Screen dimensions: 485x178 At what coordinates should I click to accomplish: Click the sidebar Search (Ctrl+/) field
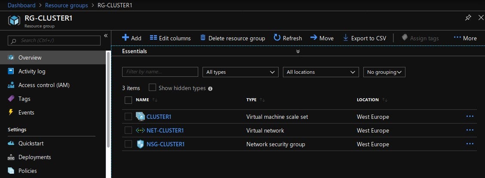click(54, 40)
